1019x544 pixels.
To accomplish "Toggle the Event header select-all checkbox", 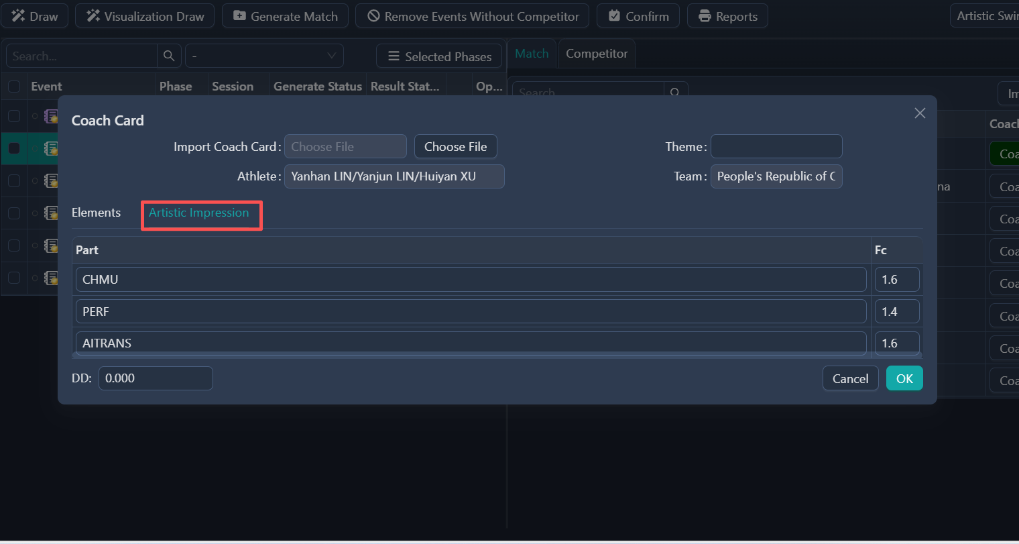I will tap(13, 87).
